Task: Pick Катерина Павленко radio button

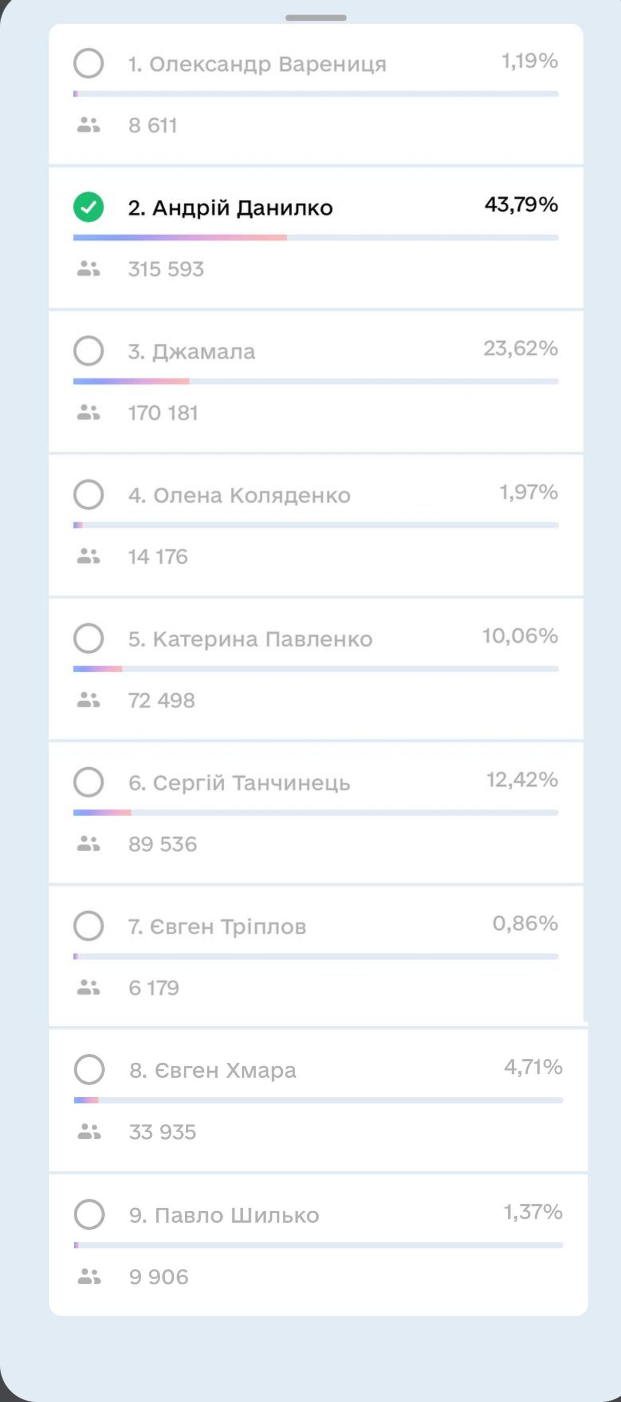Action: [x=89, y=638]
